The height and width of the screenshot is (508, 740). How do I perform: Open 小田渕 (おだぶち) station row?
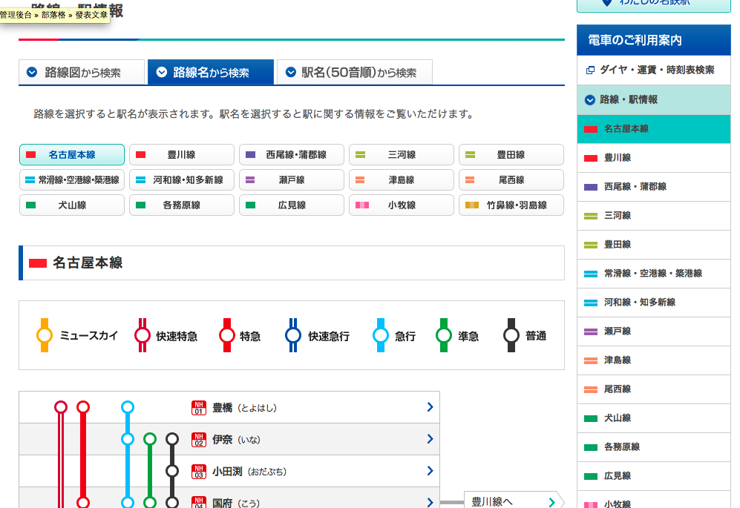229,471
